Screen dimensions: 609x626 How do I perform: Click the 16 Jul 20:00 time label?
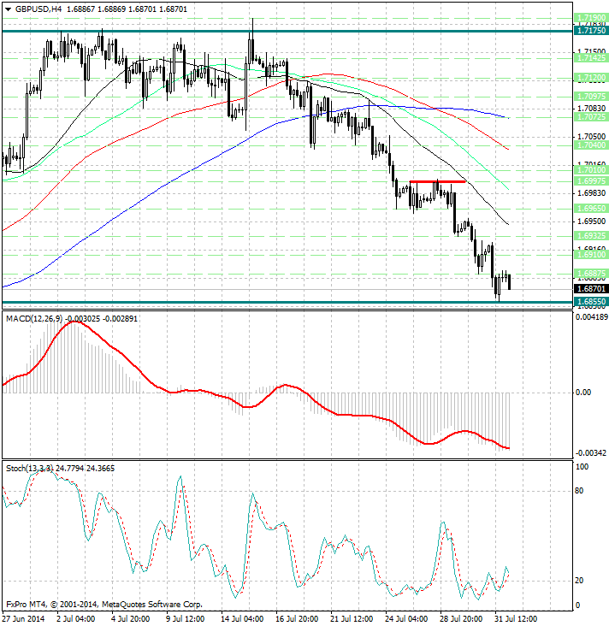tap(297, 619)
